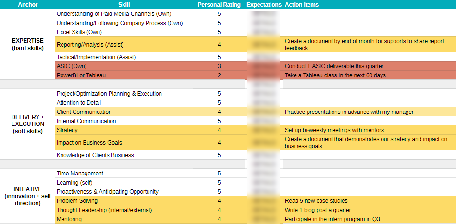Click the Practice presentations action item cell
456x224 pixels.
point(349,112)
